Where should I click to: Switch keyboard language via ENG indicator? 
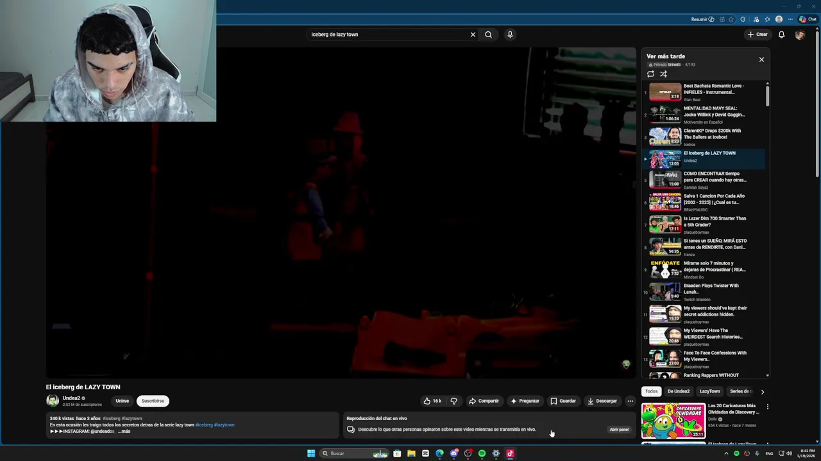[x=769, y=453]
